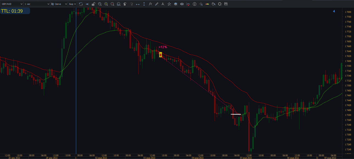Screen dimensions: 354x159
Task: Select the crosshair cursor tool
Action: pyautogui.click(x=201, y=4)
